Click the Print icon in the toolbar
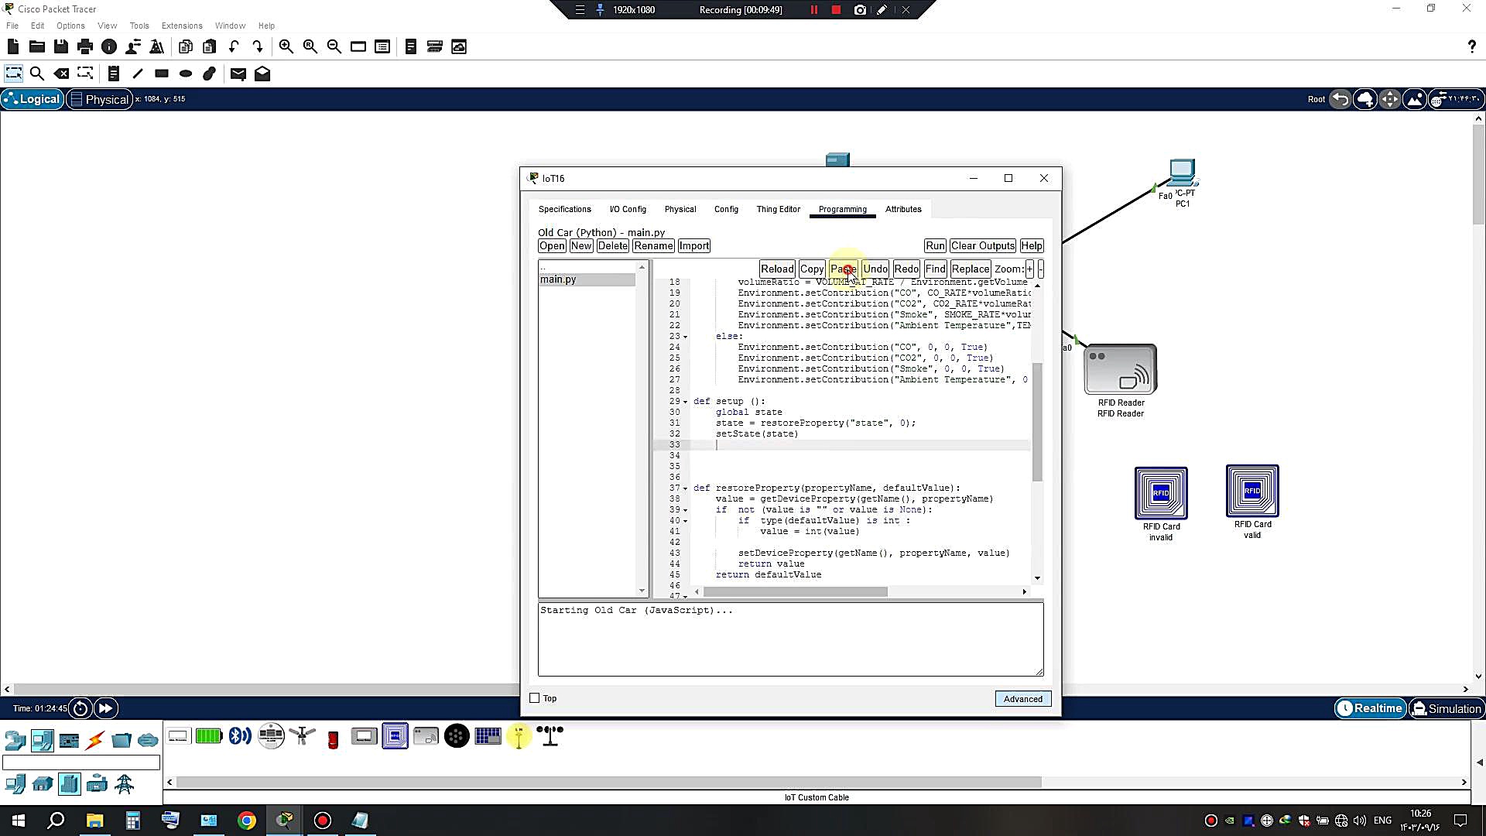1486x836 pixels. click(x=85, y=46)
